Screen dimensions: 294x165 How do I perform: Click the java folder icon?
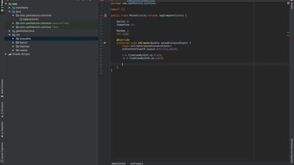pos(14,11)
